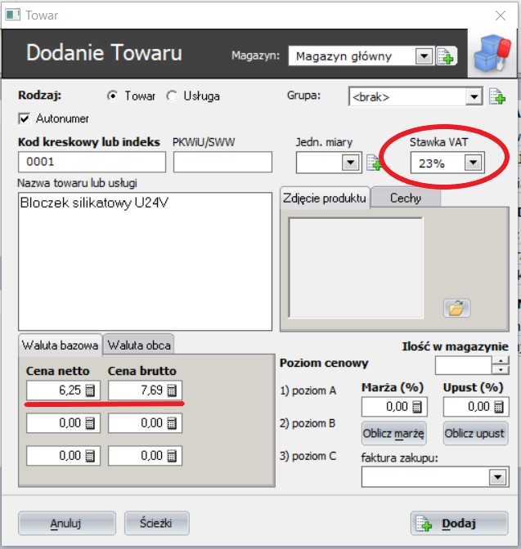The width and height of the screenshot is (521, 549).
Task: Click the Anuluj button
Action: (x=66, y=523)
